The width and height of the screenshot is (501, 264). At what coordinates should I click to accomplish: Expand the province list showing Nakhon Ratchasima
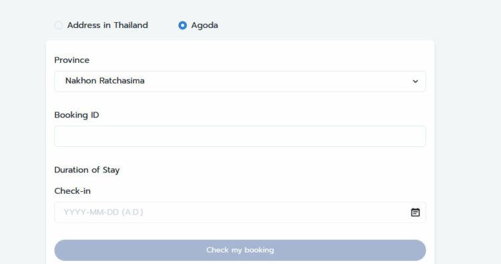tap(240, 81)
